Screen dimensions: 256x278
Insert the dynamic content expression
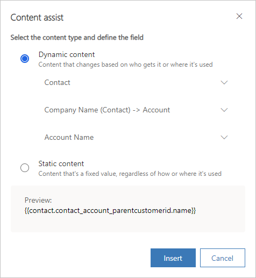[173, 258]
